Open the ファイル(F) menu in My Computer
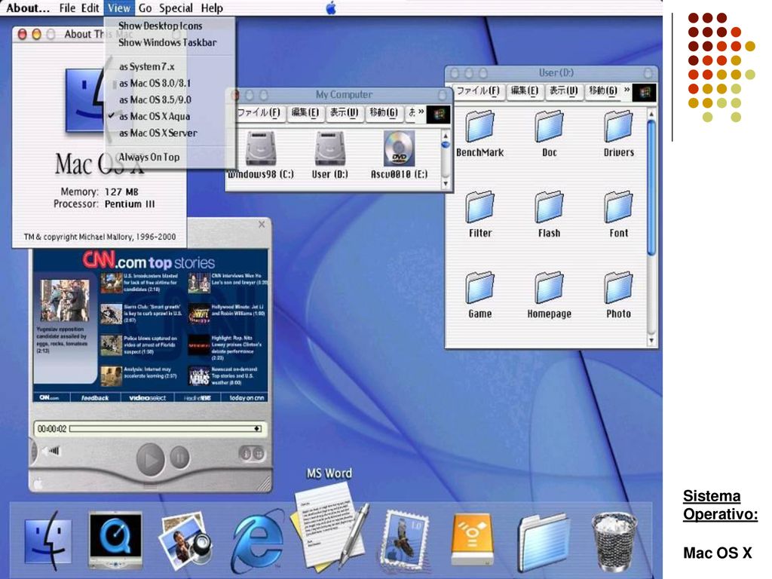 click(259, 113)
